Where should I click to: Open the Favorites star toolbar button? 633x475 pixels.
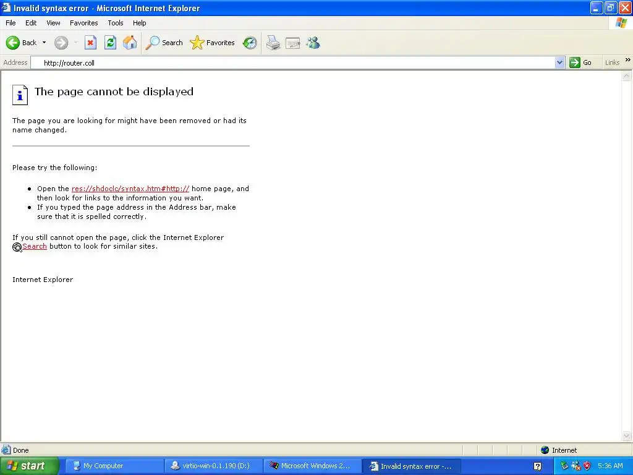[x=213, y=43]
